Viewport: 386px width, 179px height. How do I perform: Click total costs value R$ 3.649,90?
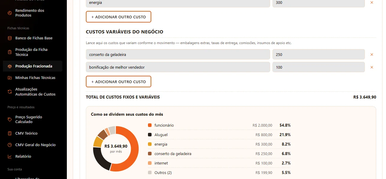pos(365,97)
